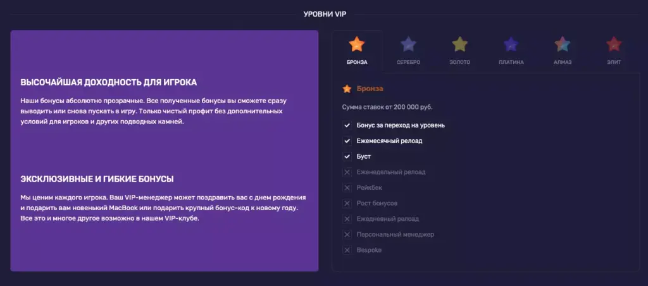
Task: Switch to the СЕРЕБРО tab label
Action: (408, 62)
